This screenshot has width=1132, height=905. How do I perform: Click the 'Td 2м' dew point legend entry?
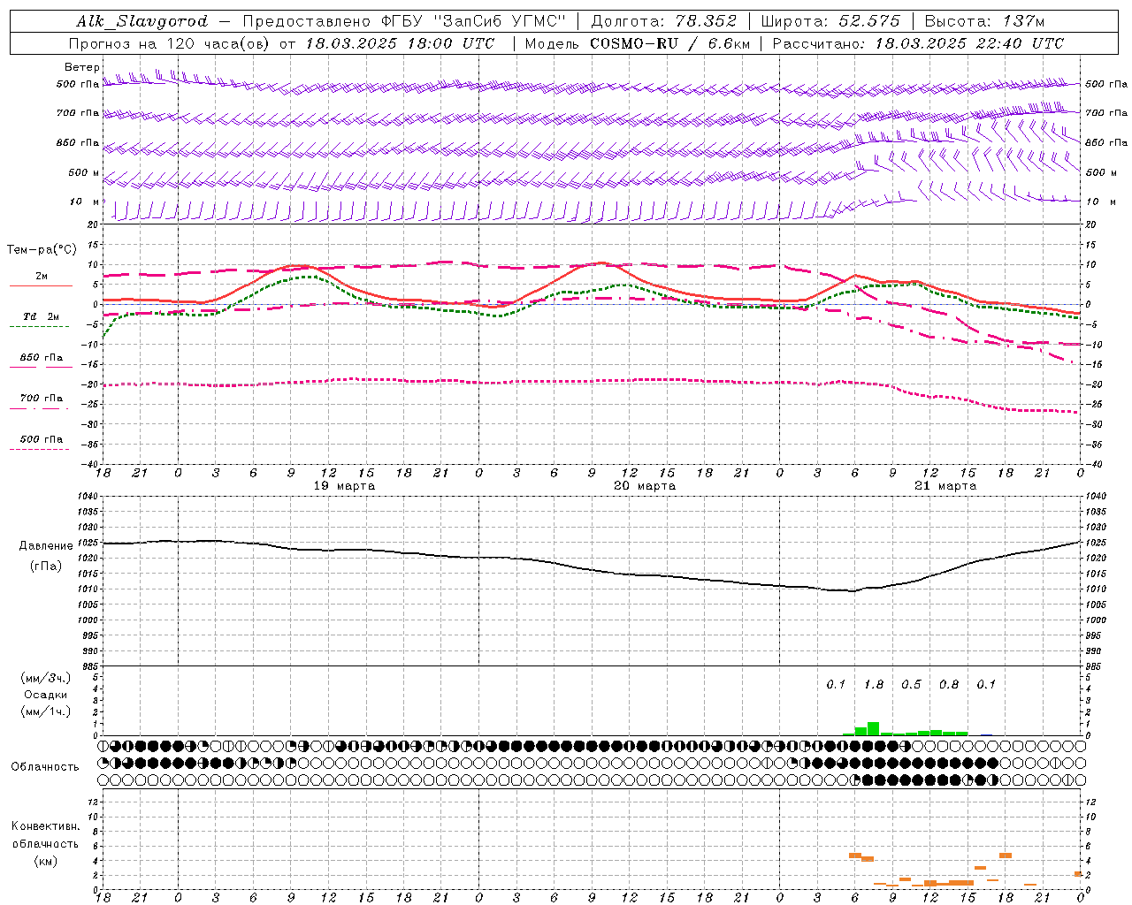coord(42,316)
